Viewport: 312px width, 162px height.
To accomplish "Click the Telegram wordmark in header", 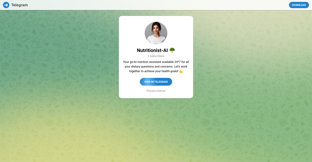I will (x=19, y=5).
